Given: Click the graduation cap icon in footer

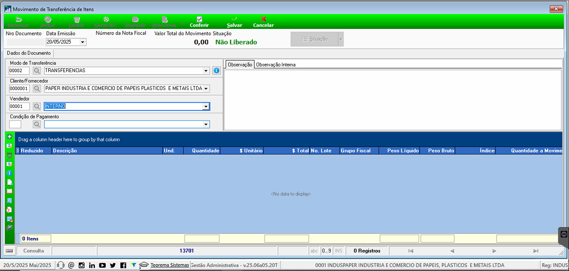Looking at the screenshot, I should click(144, 265).
